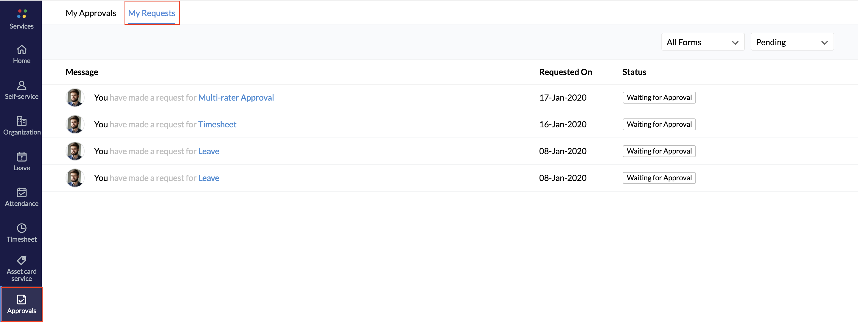Open the Multi-rater Approval request link
Image resolution: width=858 pixels, height=322 pixels.
236,98
